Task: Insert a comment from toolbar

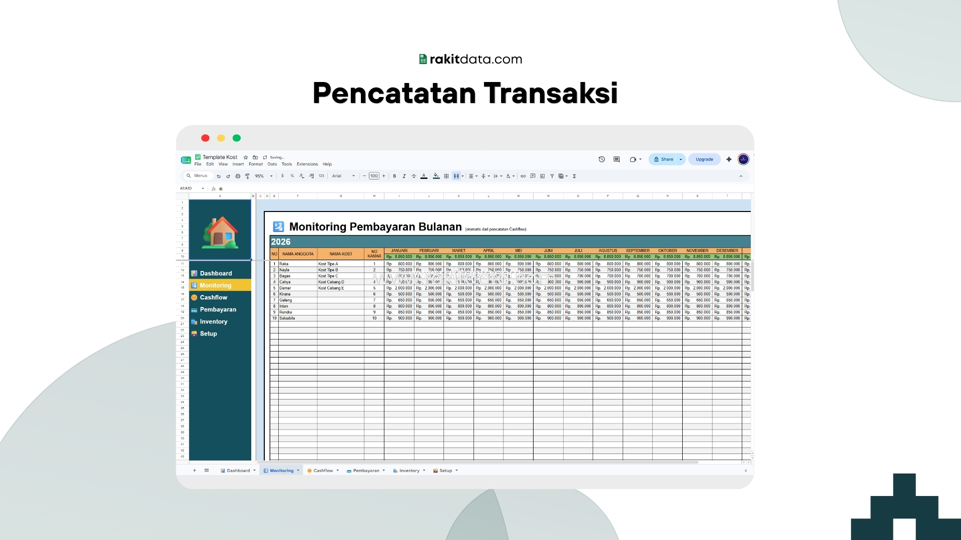Action: pyautogui.click(x=533, y=176)
